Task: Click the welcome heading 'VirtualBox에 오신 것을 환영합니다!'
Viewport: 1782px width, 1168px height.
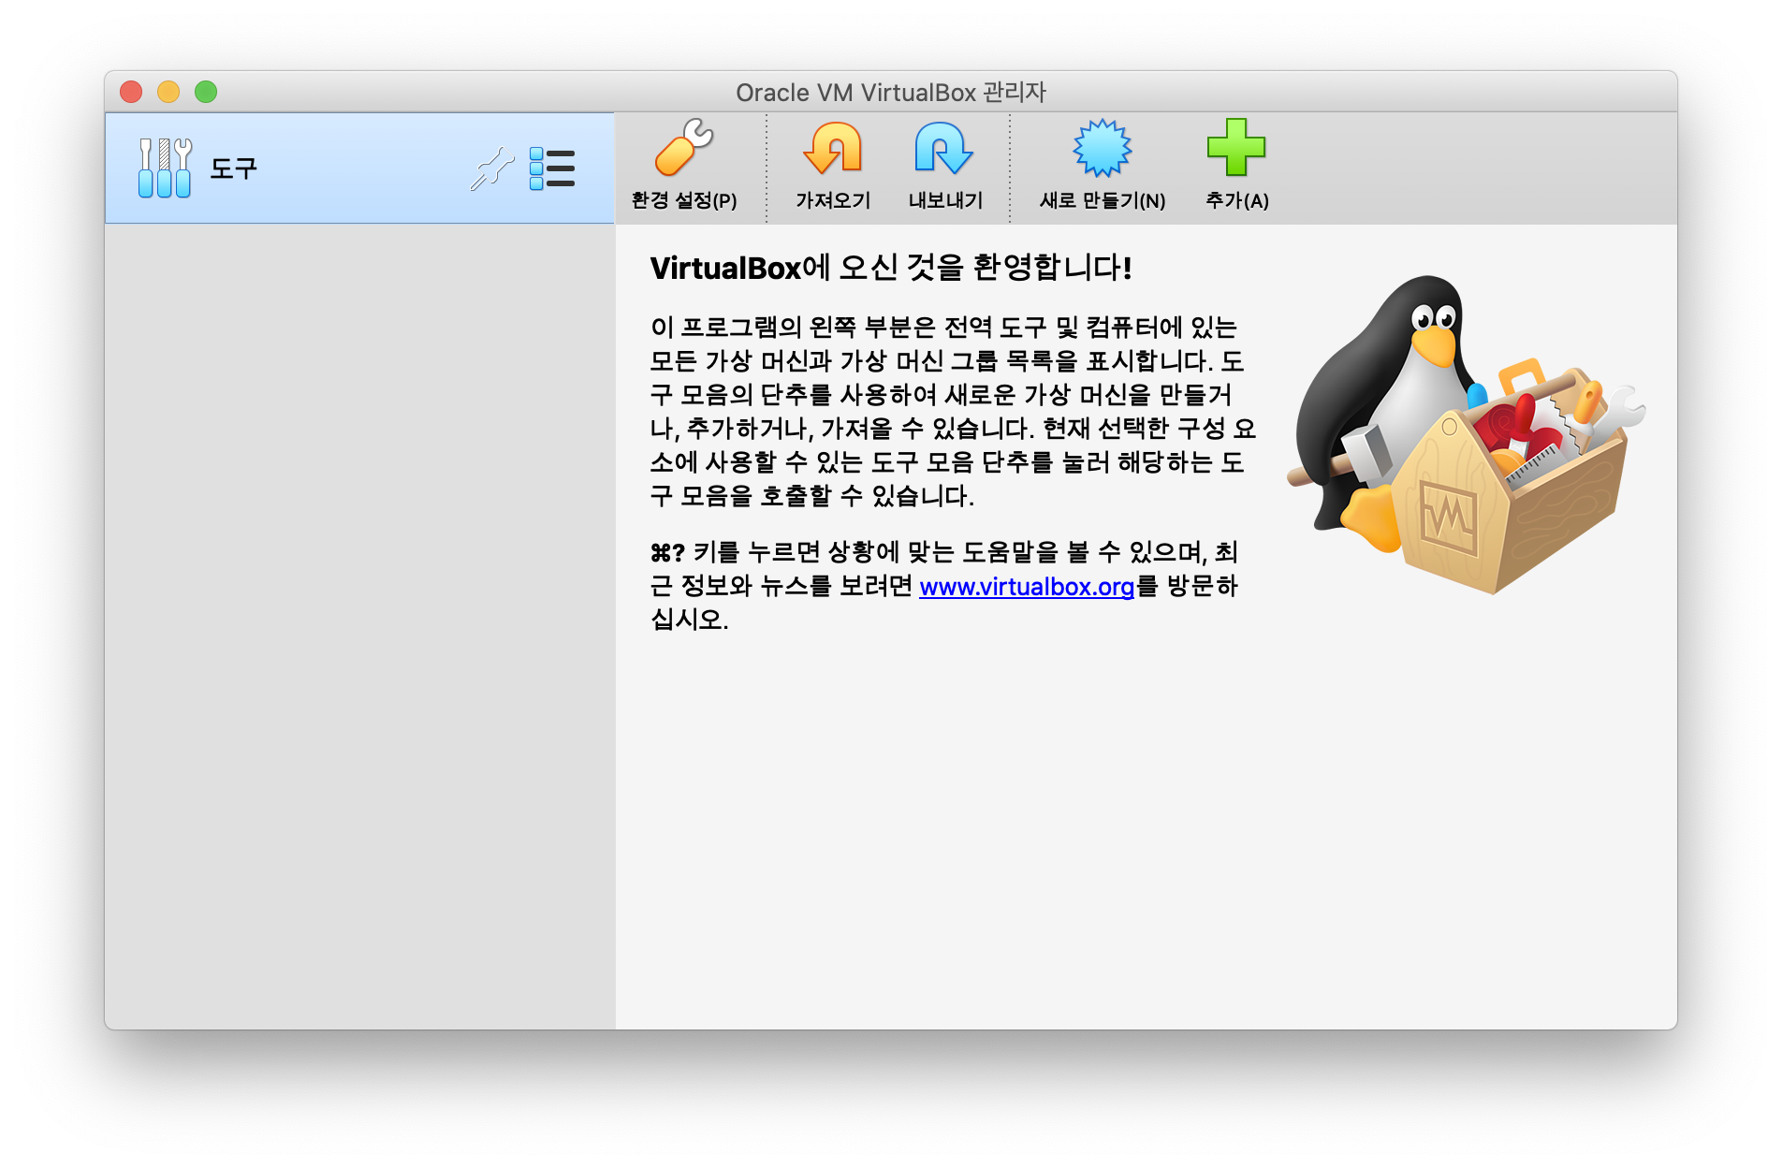Action: click(891, 268)
